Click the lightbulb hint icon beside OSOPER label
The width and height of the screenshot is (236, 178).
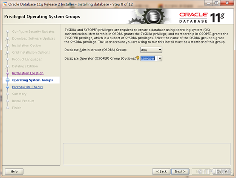pos(138,58)
